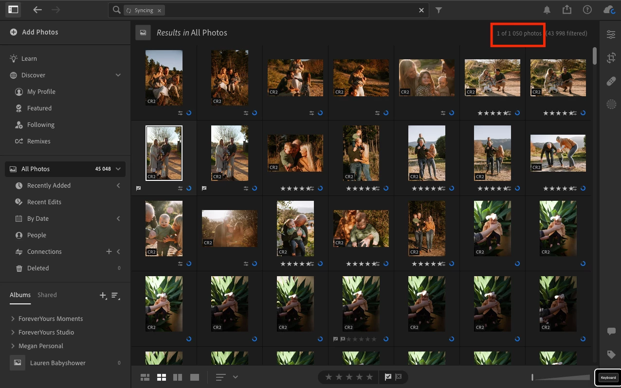This screenshot has height=388, width=621.
Task: Expand By Date chevron
Action: tap(118, 219)
